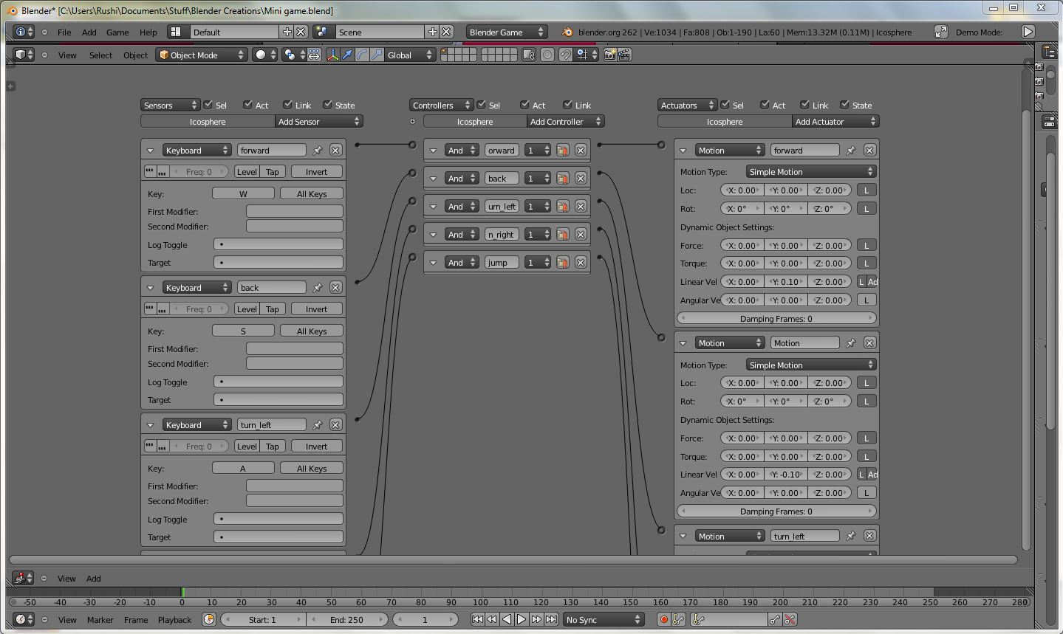
Task: Enable Tap on the back sensor
Action: coord(273,309)
